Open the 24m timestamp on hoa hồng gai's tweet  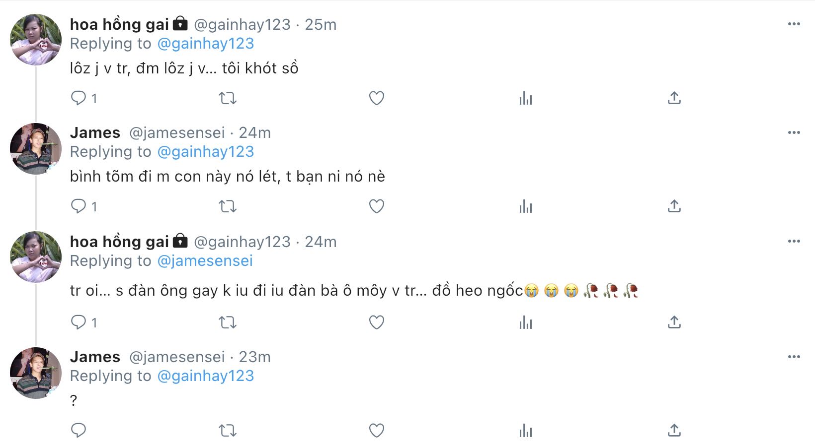[321, 242]
